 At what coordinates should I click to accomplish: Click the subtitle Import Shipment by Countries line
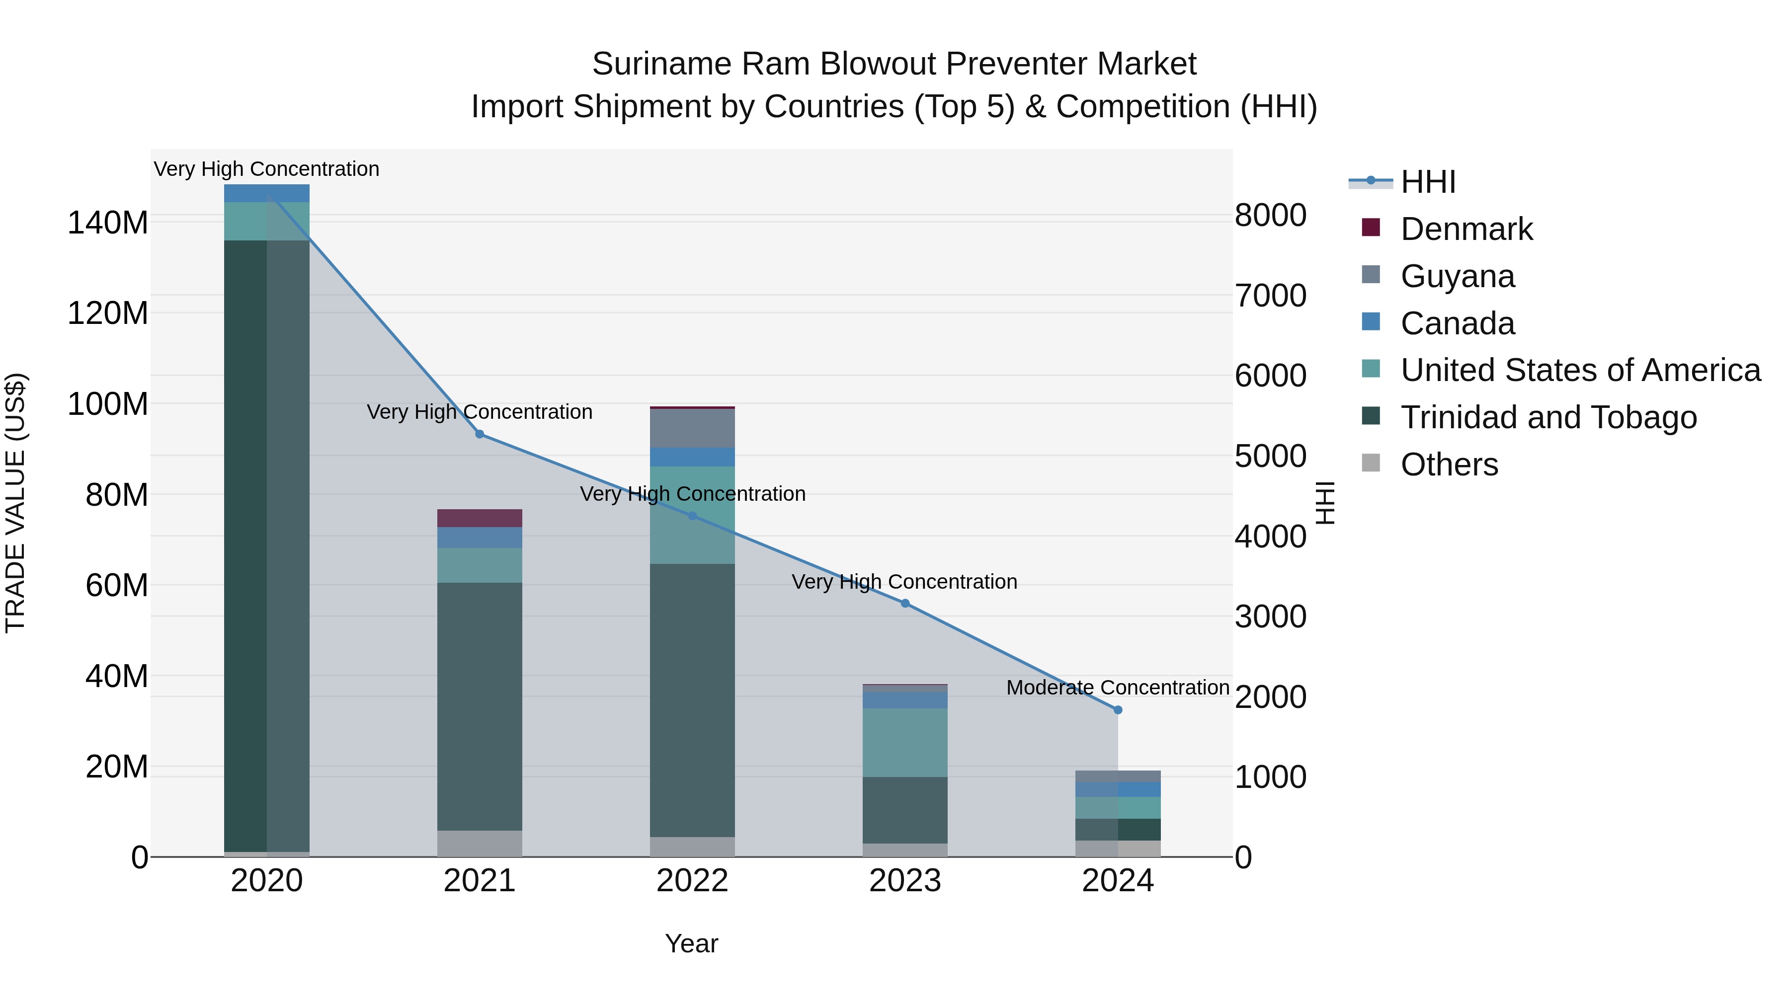click(x=894, y=107)
